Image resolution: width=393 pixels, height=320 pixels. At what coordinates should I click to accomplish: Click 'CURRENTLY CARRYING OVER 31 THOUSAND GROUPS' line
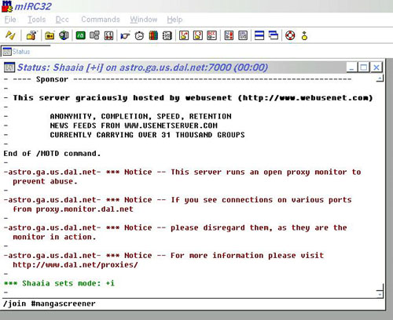(x=147, y=135)
